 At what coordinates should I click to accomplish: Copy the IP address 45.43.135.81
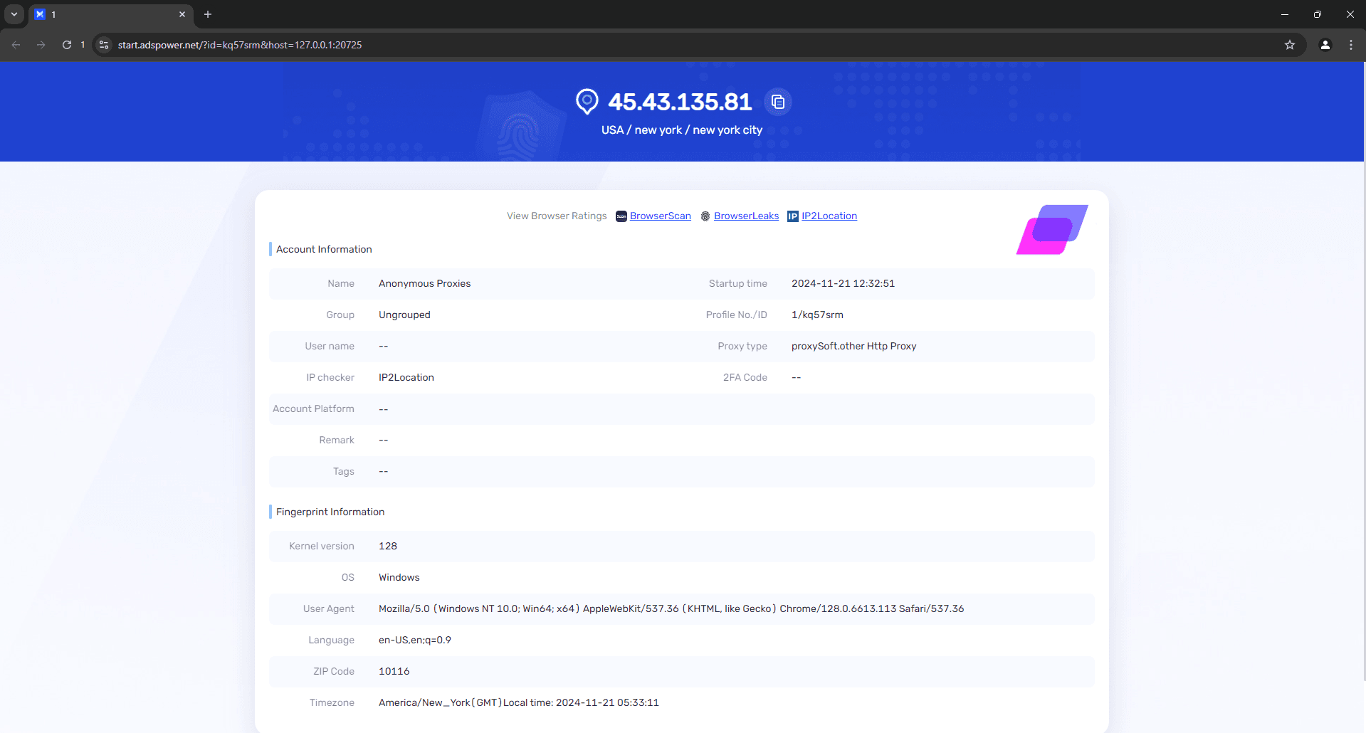pyautogui.click(x=777, y=101)
